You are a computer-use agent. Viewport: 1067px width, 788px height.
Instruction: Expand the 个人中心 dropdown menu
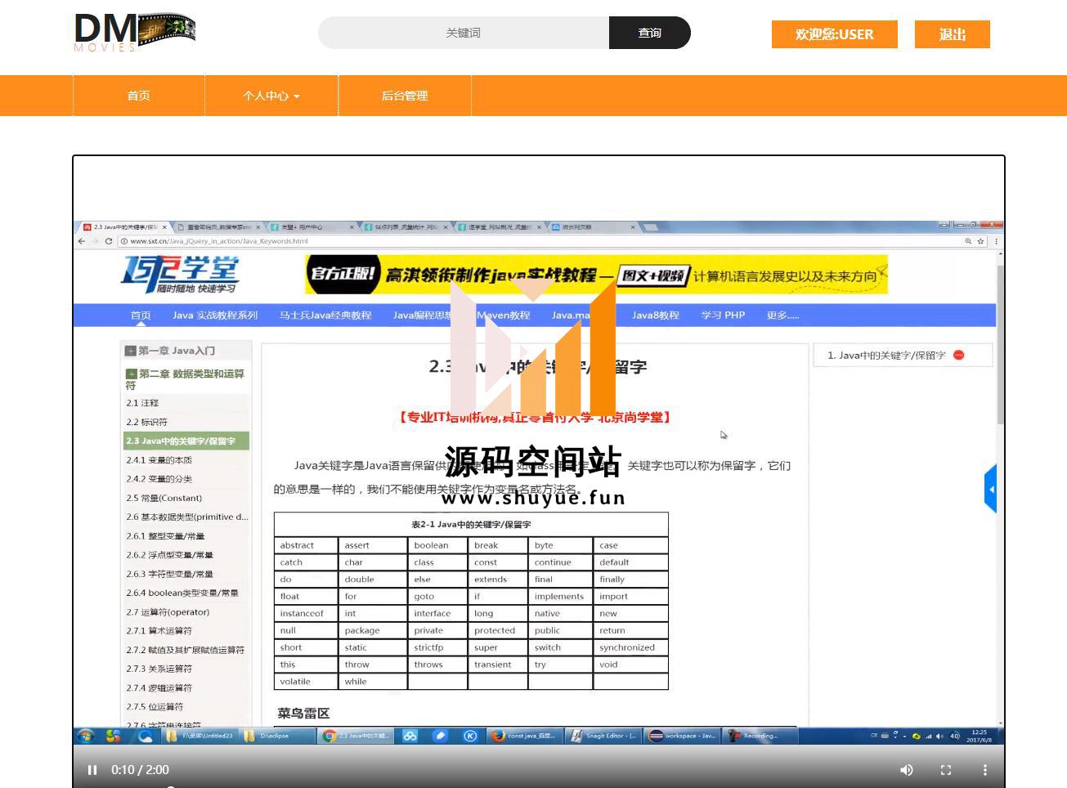click(x=271, y=96)
